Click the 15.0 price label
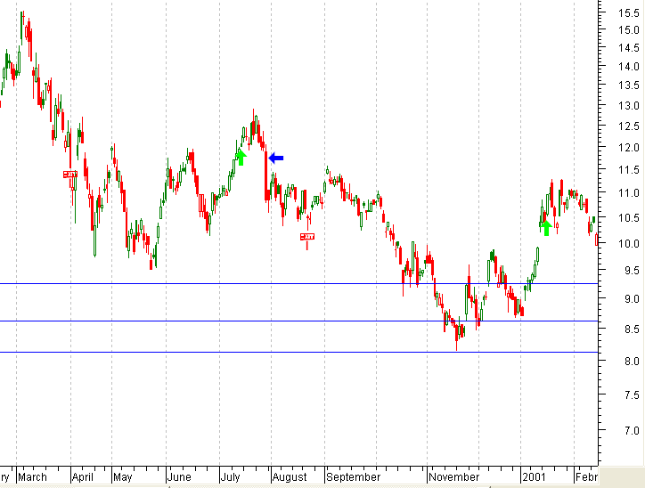The width and height of the screenshot is (645, 488). [x=629, y=30]
